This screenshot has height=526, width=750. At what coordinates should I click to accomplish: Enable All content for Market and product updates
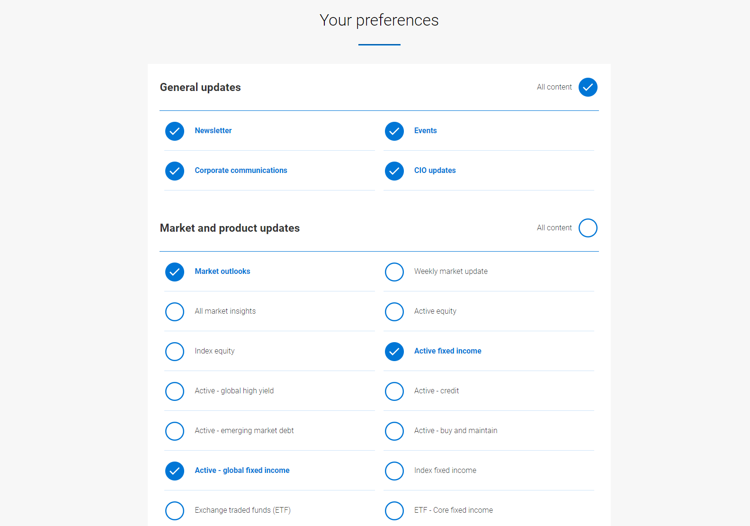click(x=588, y=228)
